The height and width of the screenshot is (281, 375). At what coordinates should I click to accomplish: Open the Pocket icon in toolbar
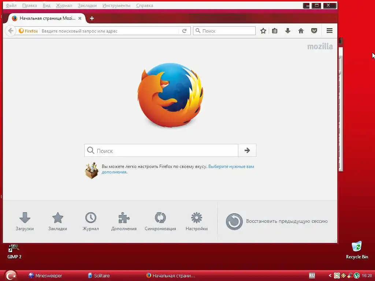click(x=314, y=31)
